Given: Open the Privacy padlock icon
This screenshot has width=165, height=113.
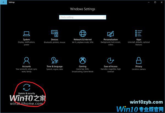Looking at the screenshot, I should (139, 60).
